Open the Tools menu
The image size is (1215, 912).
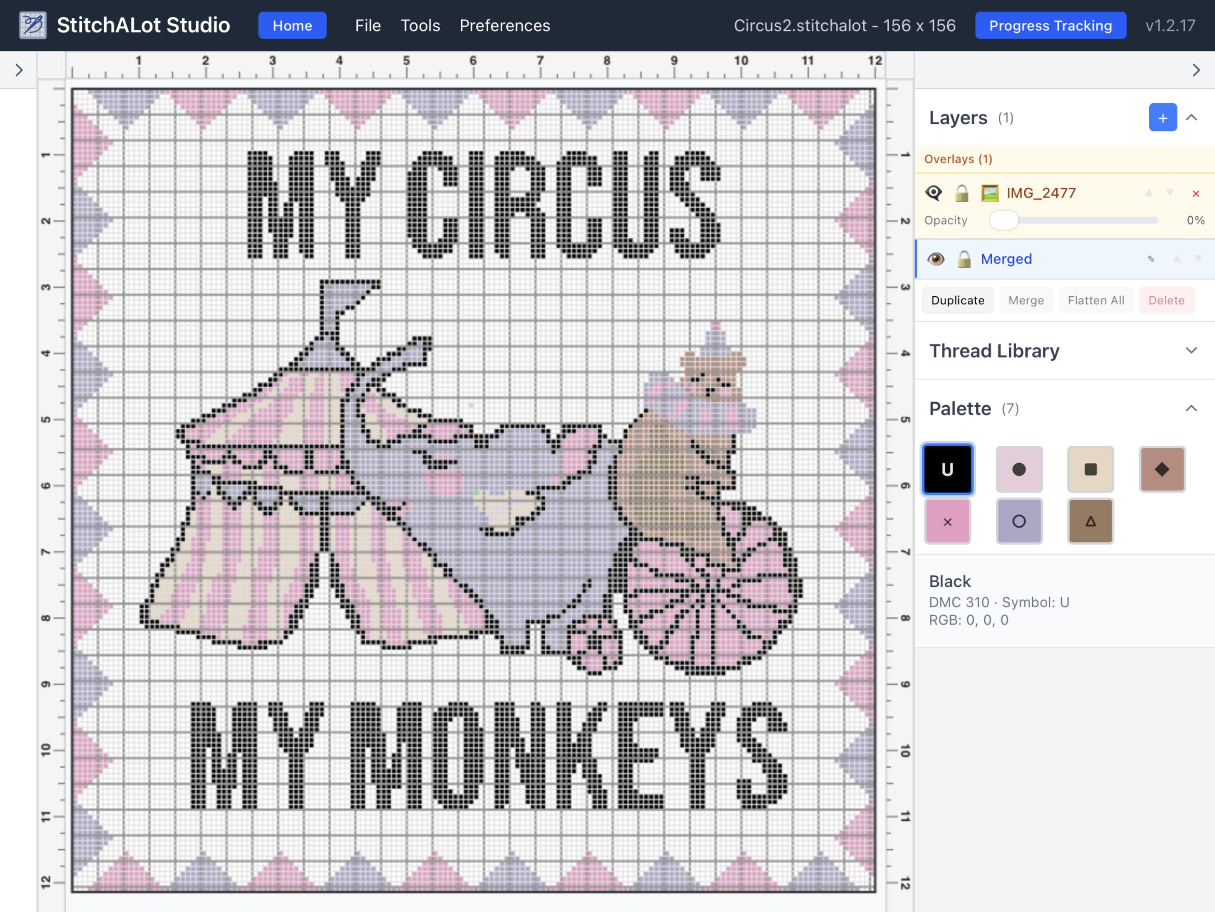(x=420, y=25)
